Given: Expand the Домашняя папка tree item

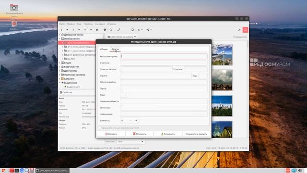Looking at the screenshot, I should click(59, 35).
